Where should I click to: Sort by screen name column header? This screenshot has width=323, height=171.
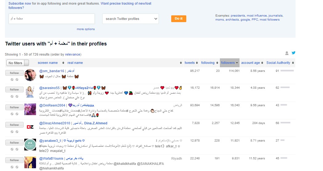click(x=50, y=63)
